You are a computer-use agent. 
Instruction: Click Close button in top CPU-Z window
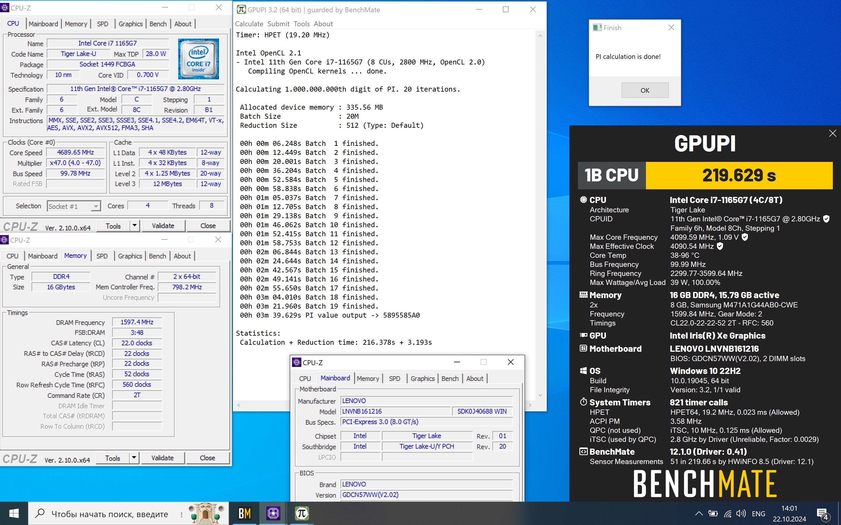[208, 226]
